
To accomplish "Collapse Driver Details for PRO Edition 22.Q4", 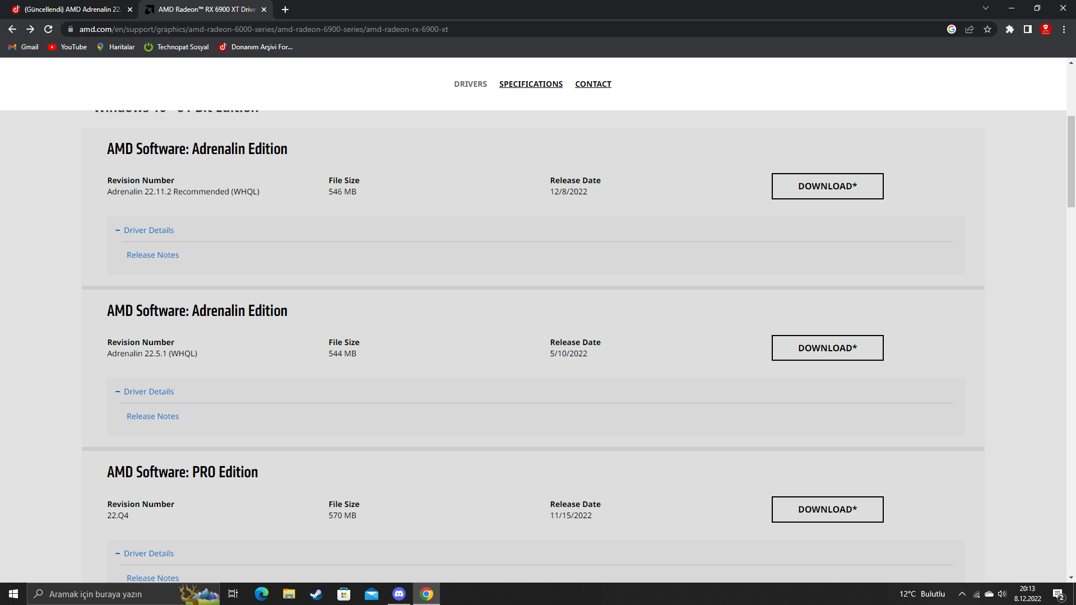I will click(145, 553).
